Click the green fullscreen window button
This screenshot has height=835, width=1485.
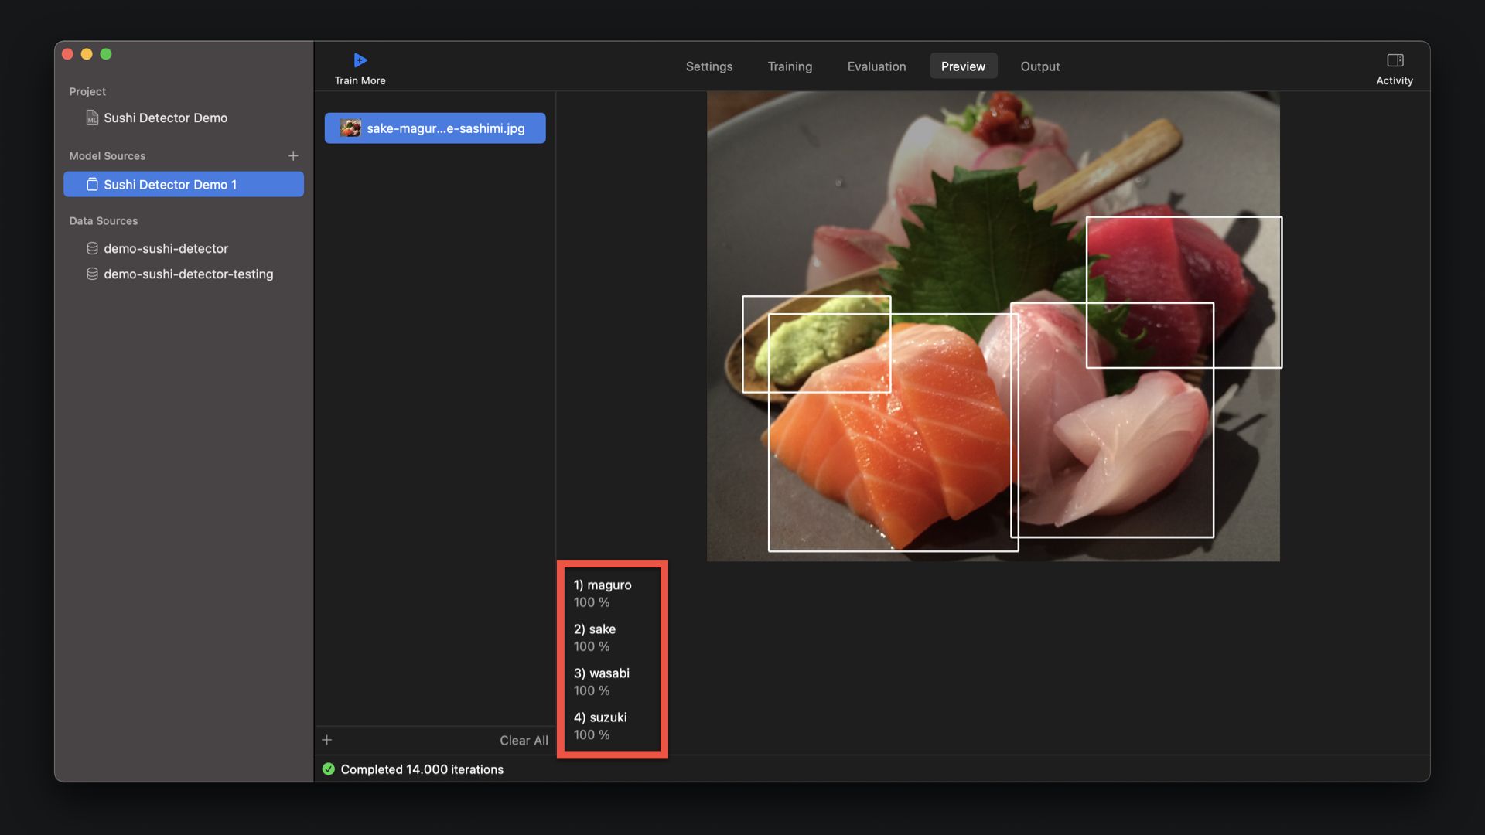(x=106, y=54)
